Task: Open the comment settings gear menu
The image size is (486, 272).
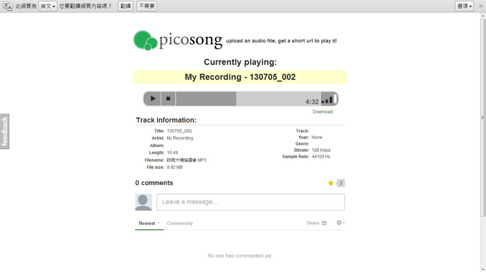Action: pyautogui.click(x=340, y=223)
